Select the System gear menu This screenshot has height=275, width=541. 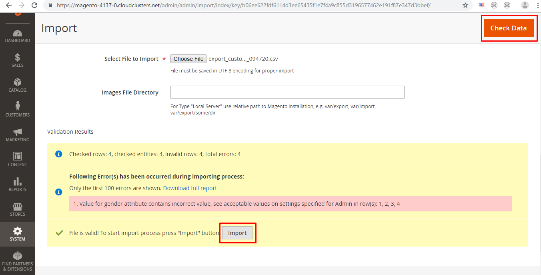pyautogui.click(x=17, y=234)
